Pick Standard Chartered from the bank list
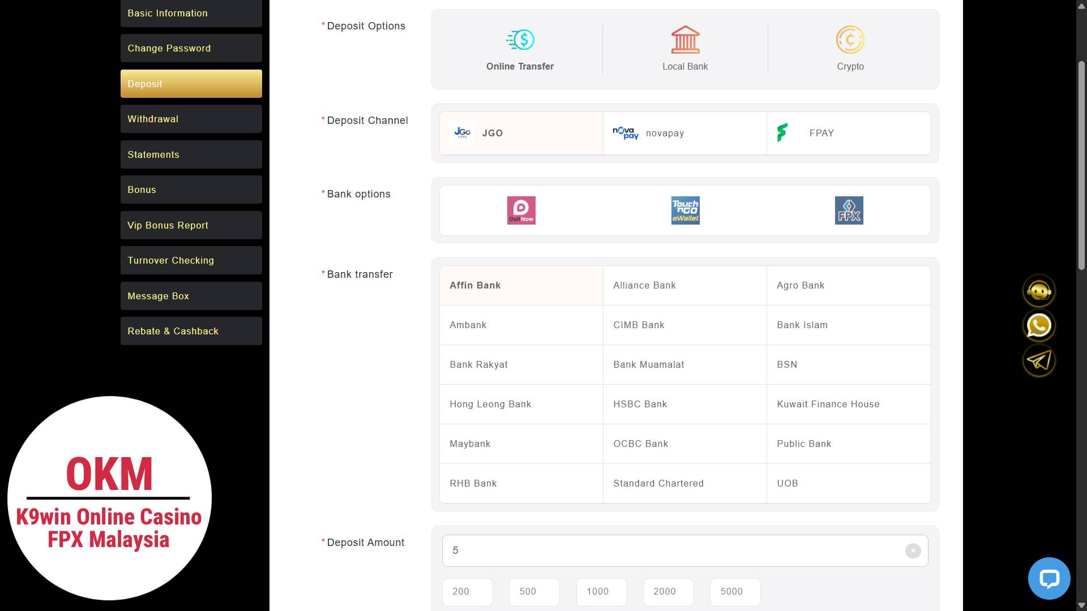1087x611 pixels. point(685,484)
